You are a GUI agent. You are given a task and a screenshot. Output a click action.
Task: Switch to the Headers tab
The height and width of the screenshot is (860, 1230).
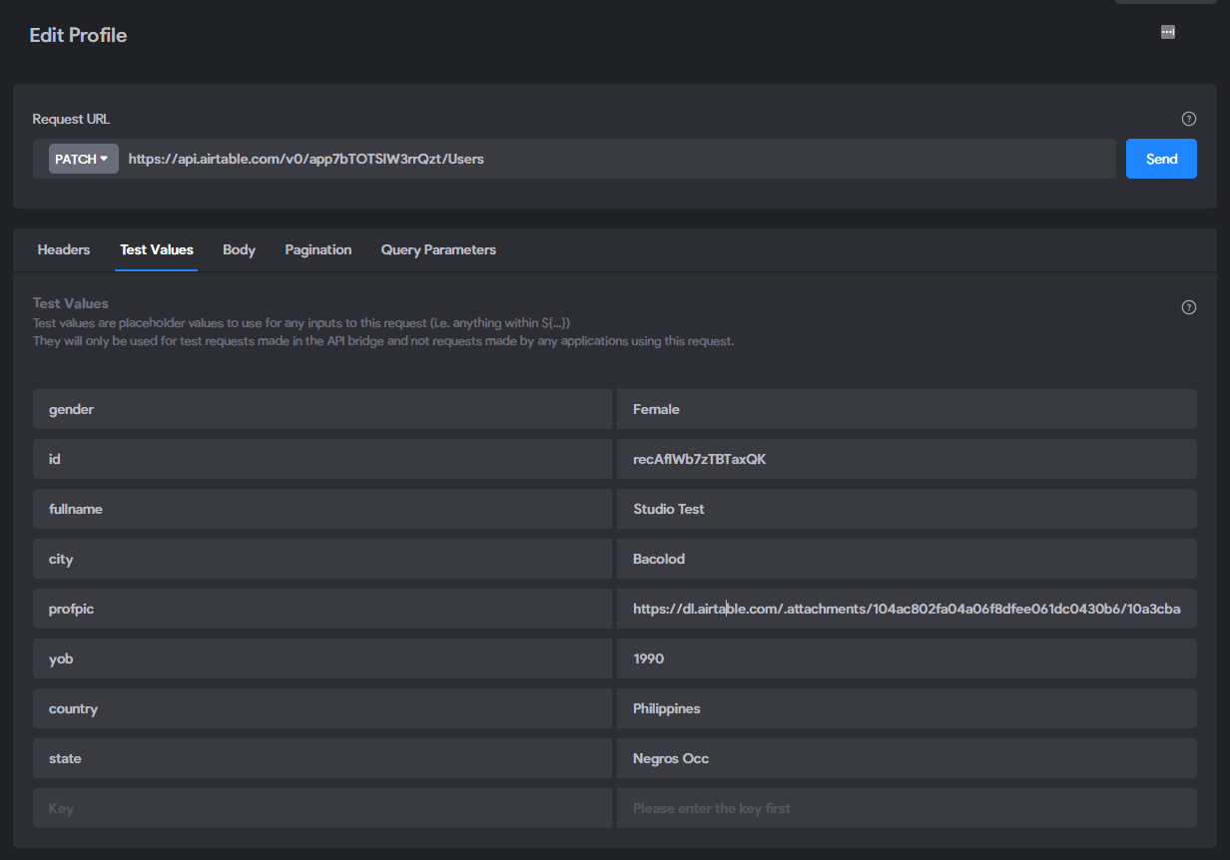64,249
